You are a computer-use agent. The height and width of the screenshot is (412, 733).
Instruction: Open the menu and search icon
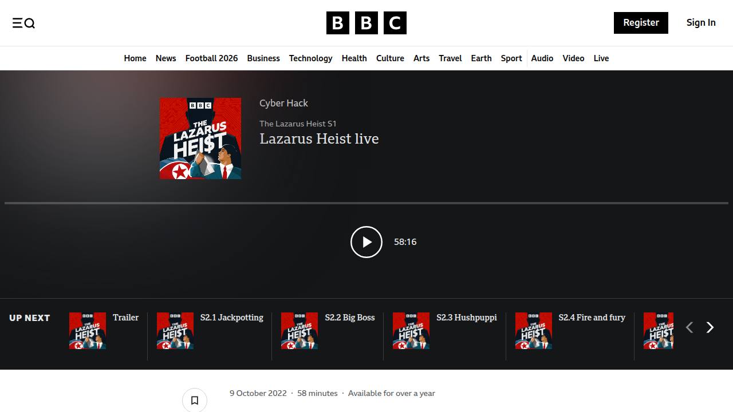(x=23, y=23)
